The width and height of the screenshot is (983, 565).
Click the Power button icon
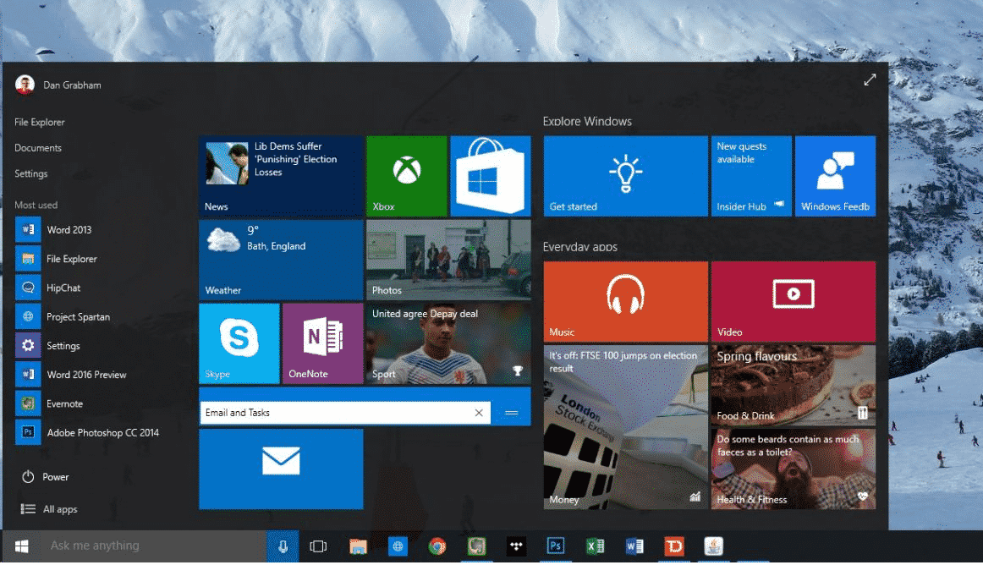coord(28,477)
